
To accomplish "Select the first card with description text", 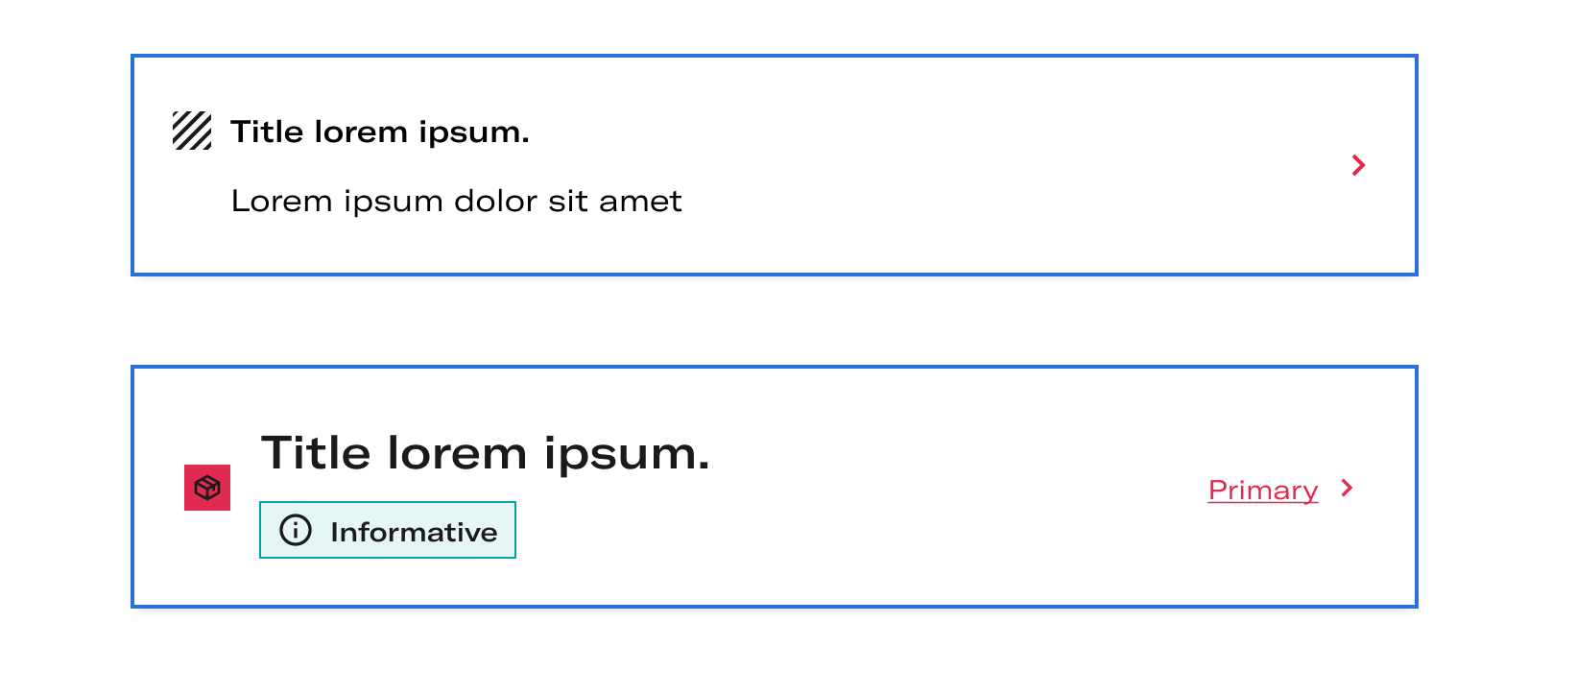I will (x=775, y=165).
